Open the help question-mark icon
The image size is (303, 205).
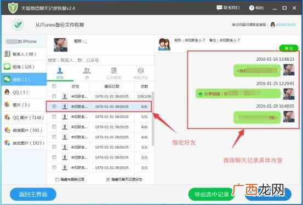click(x=251, y=8)
